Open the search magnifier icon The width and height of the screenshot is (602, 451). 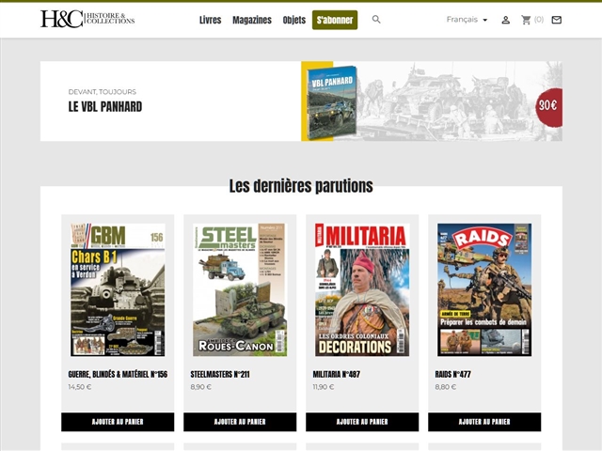[x=376, y=20]
